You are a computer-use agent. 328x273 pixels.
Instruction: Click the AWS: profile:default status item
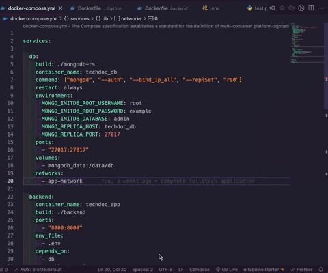(38, 270)
